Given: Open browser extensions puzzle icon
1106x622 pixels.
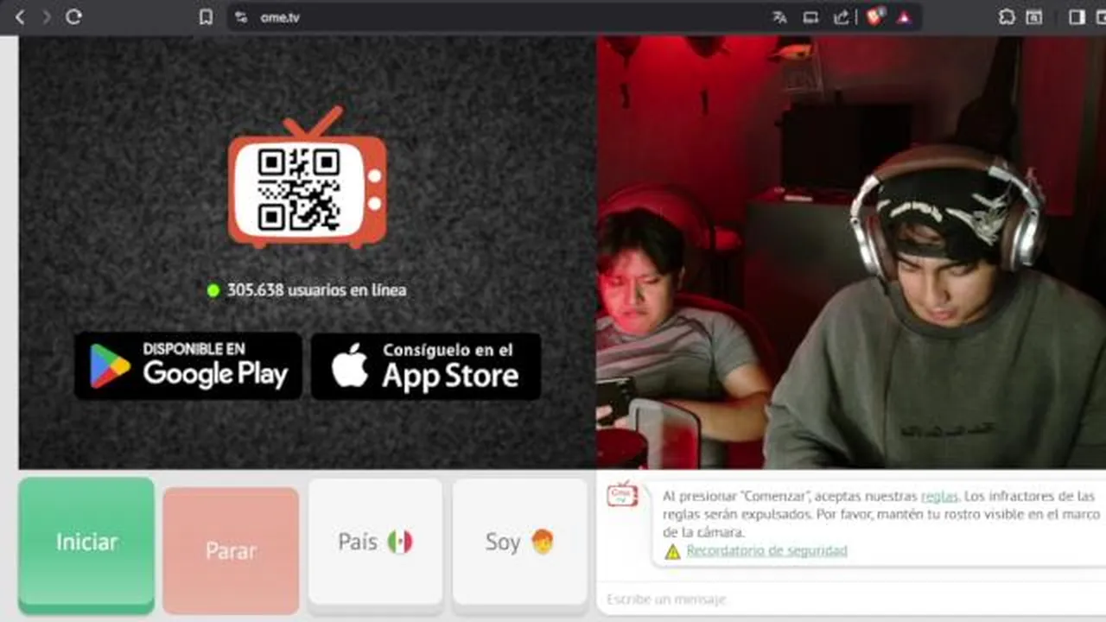Looking at the screenshot, I should coord(1007,17).
